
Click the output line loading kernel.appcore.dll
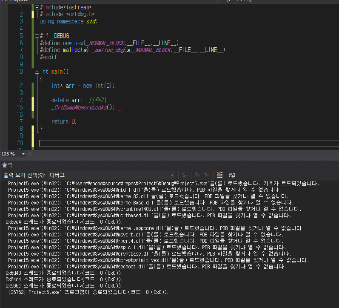pos(155,228)
